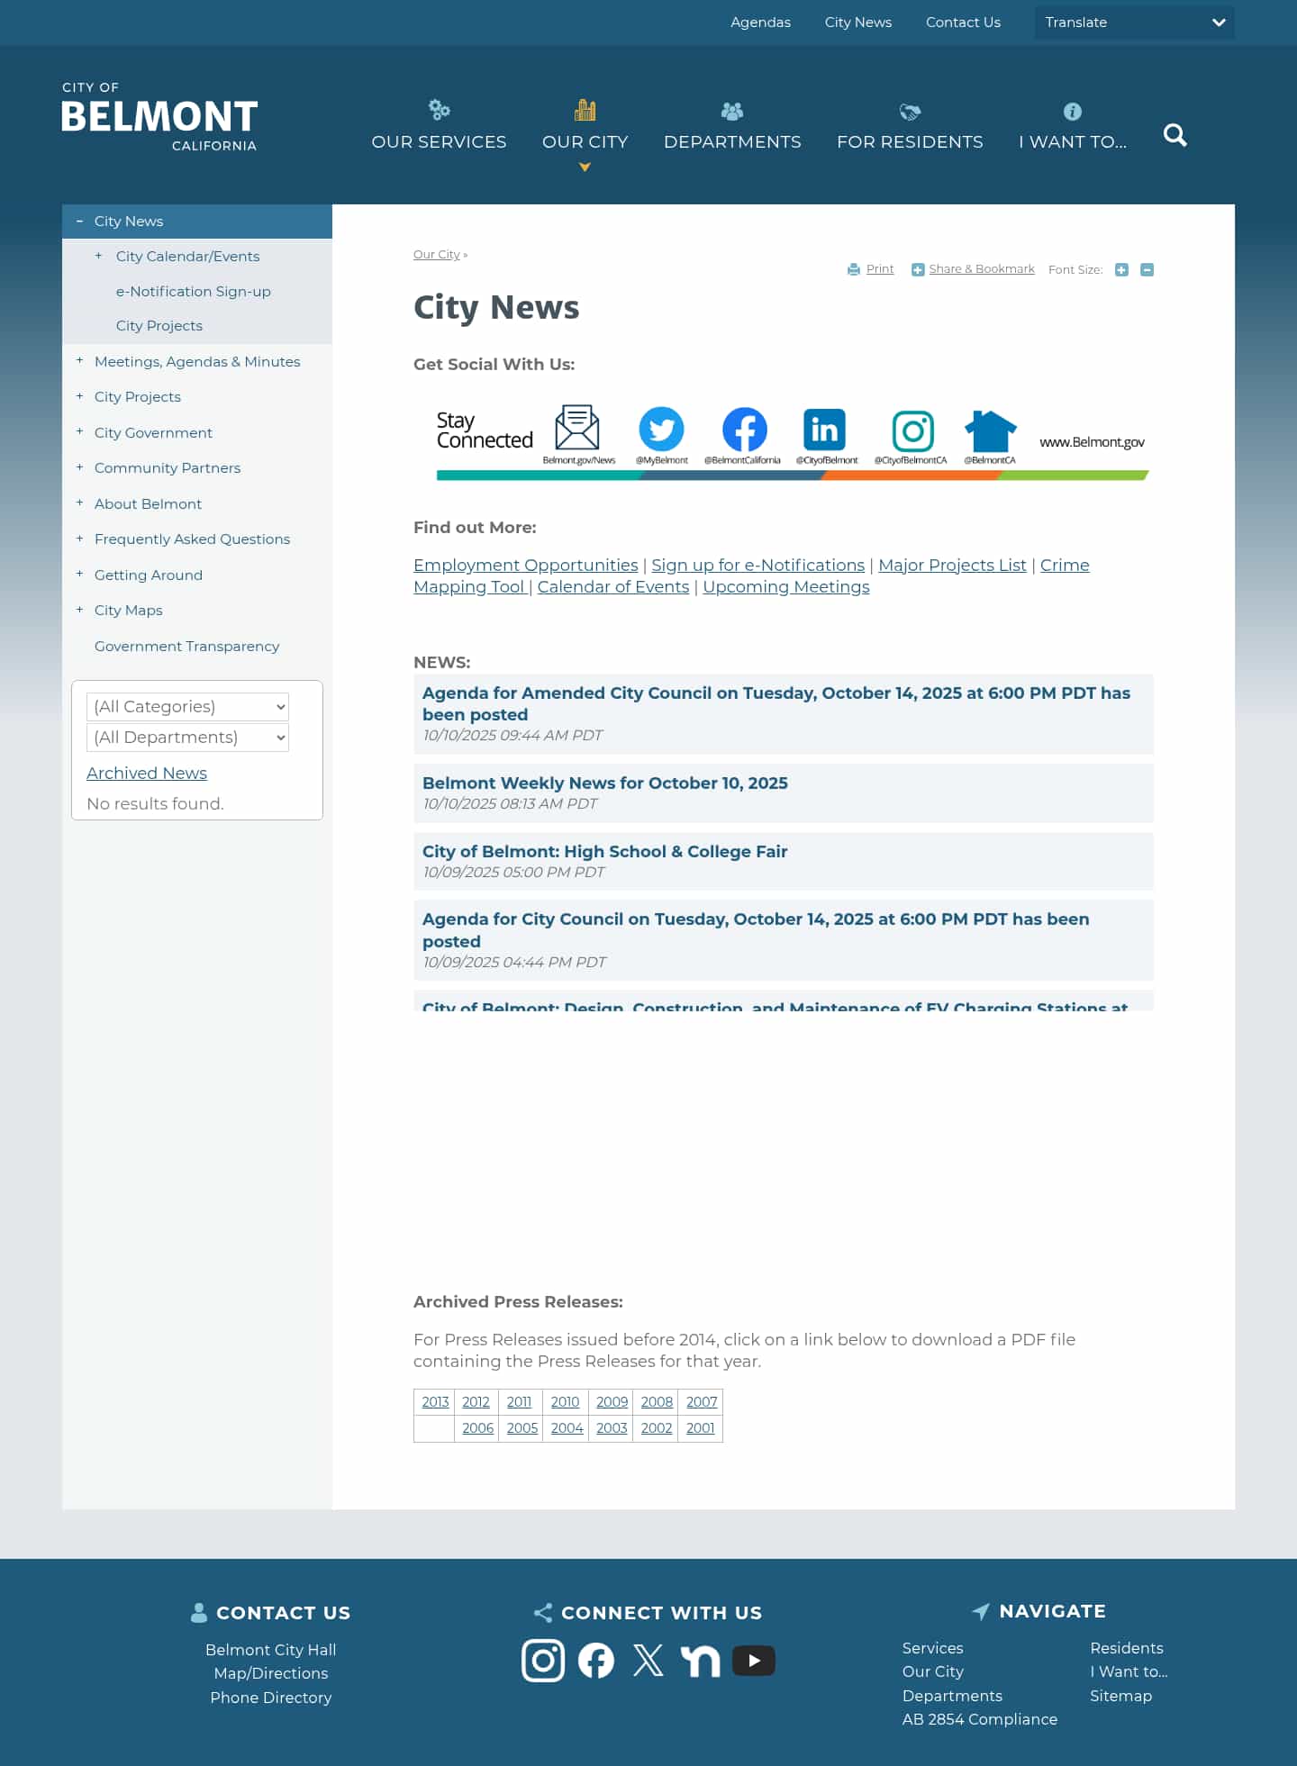Open the Twitter @MyBelmont icon

click(x=661, y=430)
